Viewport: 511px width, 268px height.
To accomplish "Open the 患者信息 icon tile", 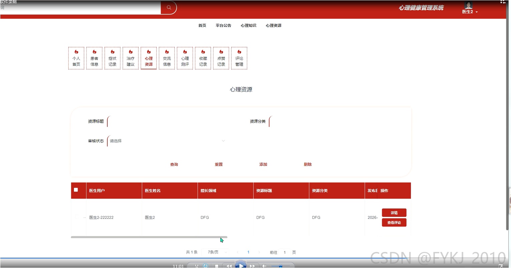I will [94, 58].
